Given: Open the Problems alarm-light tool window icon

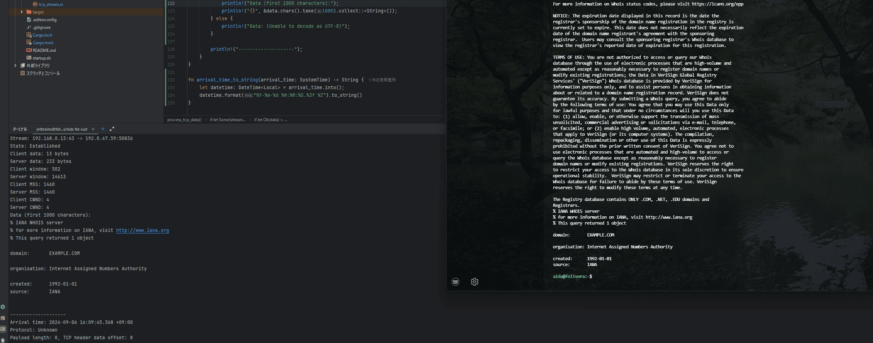Looking at the screenshot, I should (3, 340).
